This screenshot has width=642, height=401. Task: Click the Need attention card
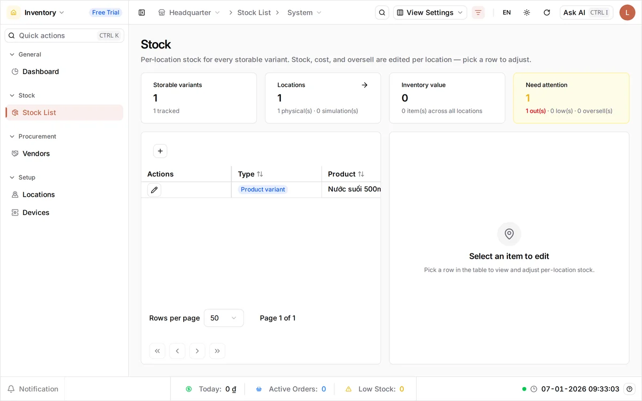[x=571, y=98]
